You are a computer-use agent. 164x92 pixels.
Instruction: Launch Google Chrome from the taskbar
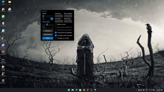coord(84,90)
